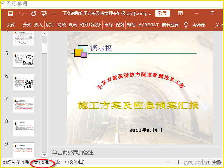Click the 共 60 张 status text
Image resolution: width=224 pixels, height=168 pixels.
click(x=42, y=162)
